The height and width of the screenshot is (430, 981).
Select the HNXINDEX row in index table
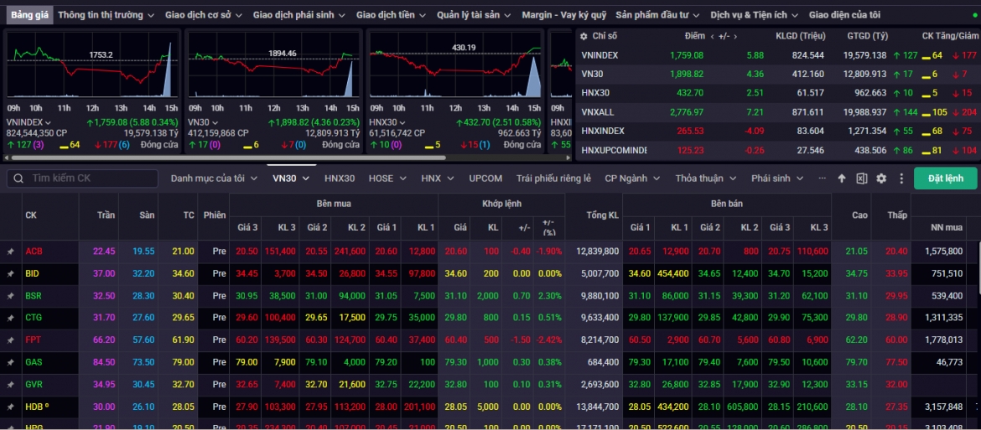coord(777,132)
